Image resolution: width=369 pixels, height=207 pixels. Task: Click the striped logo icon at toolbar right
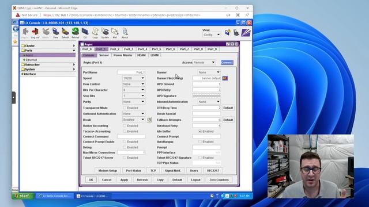(246, 32)
